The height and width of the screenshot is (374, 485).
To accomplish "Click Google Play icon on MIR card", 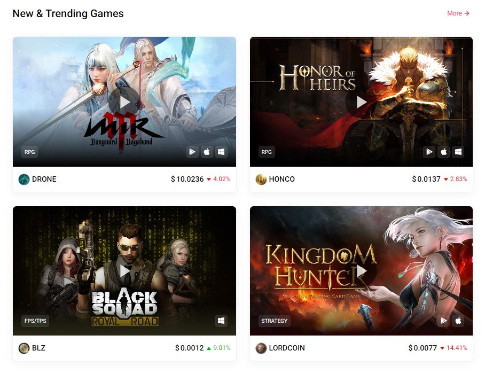I will 192,152.
